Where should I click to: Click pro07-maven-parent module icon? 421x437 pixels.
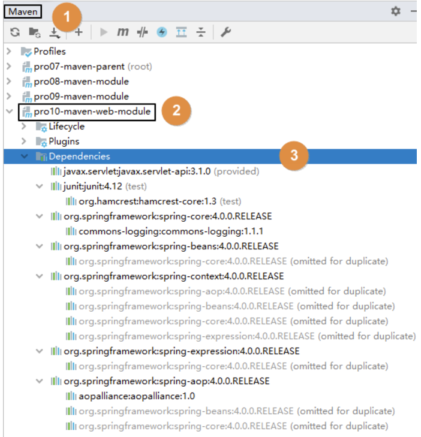click(27, 67)
